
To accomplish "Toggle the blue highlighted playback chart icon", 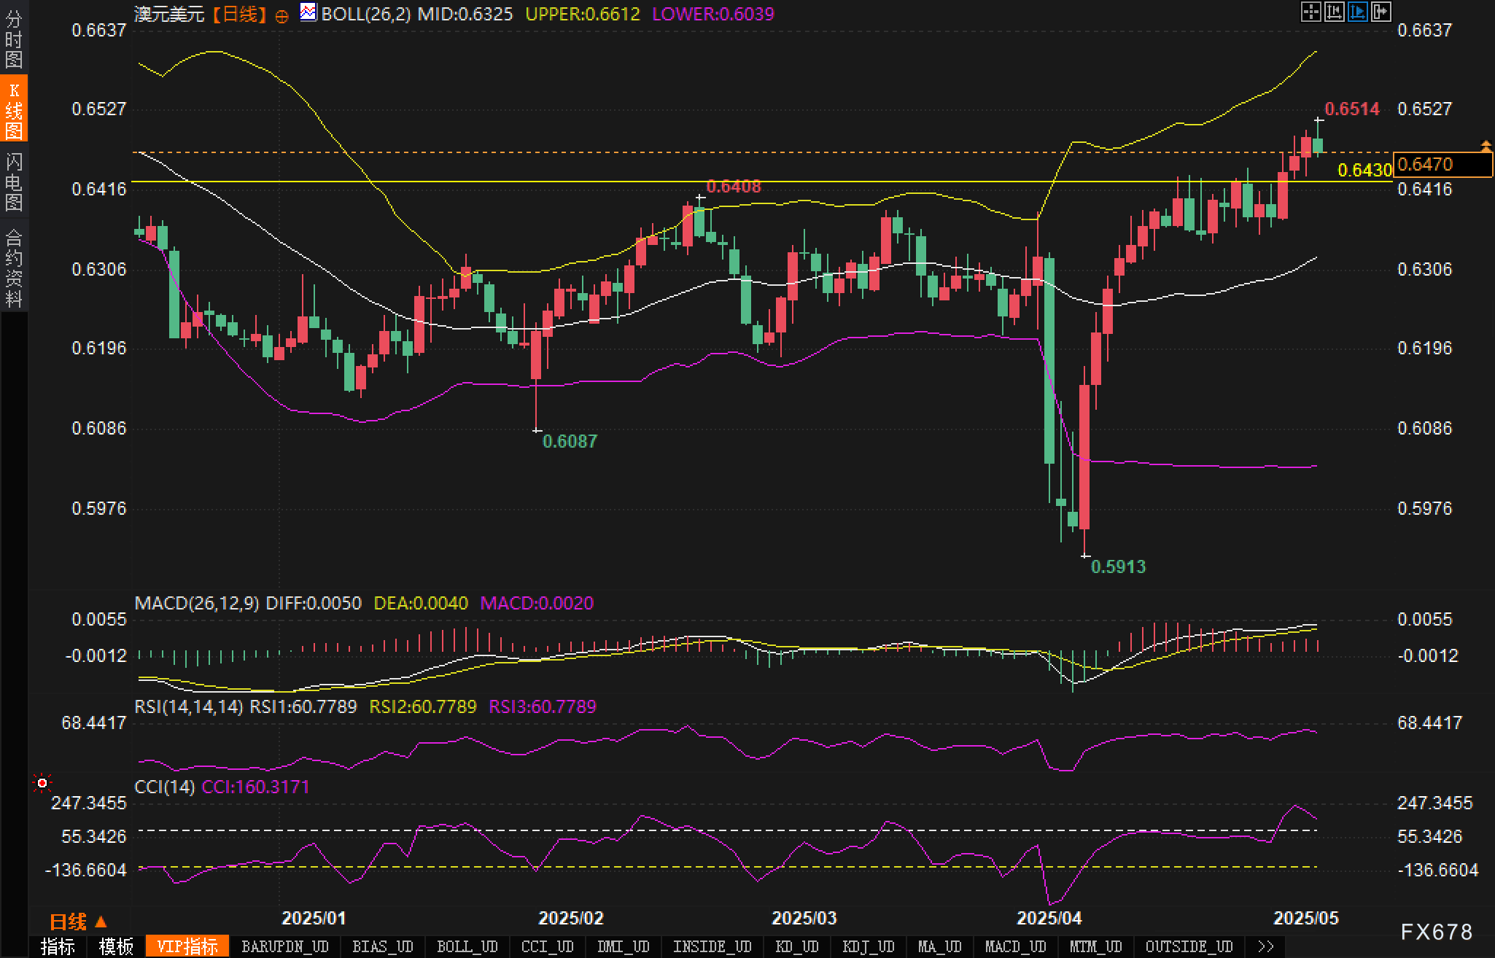I will (1357, 12).
